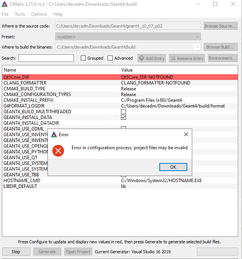242x259 pixels.
Task: Click the Remove Entry button
Action: tap(187, 58)
